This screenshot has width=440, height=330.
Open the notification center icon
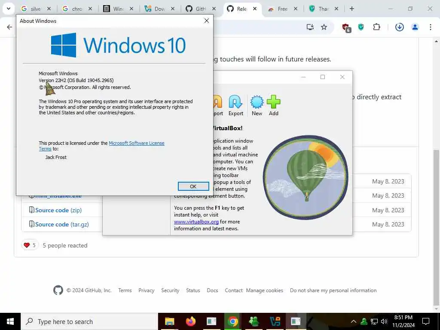(426, 321)
